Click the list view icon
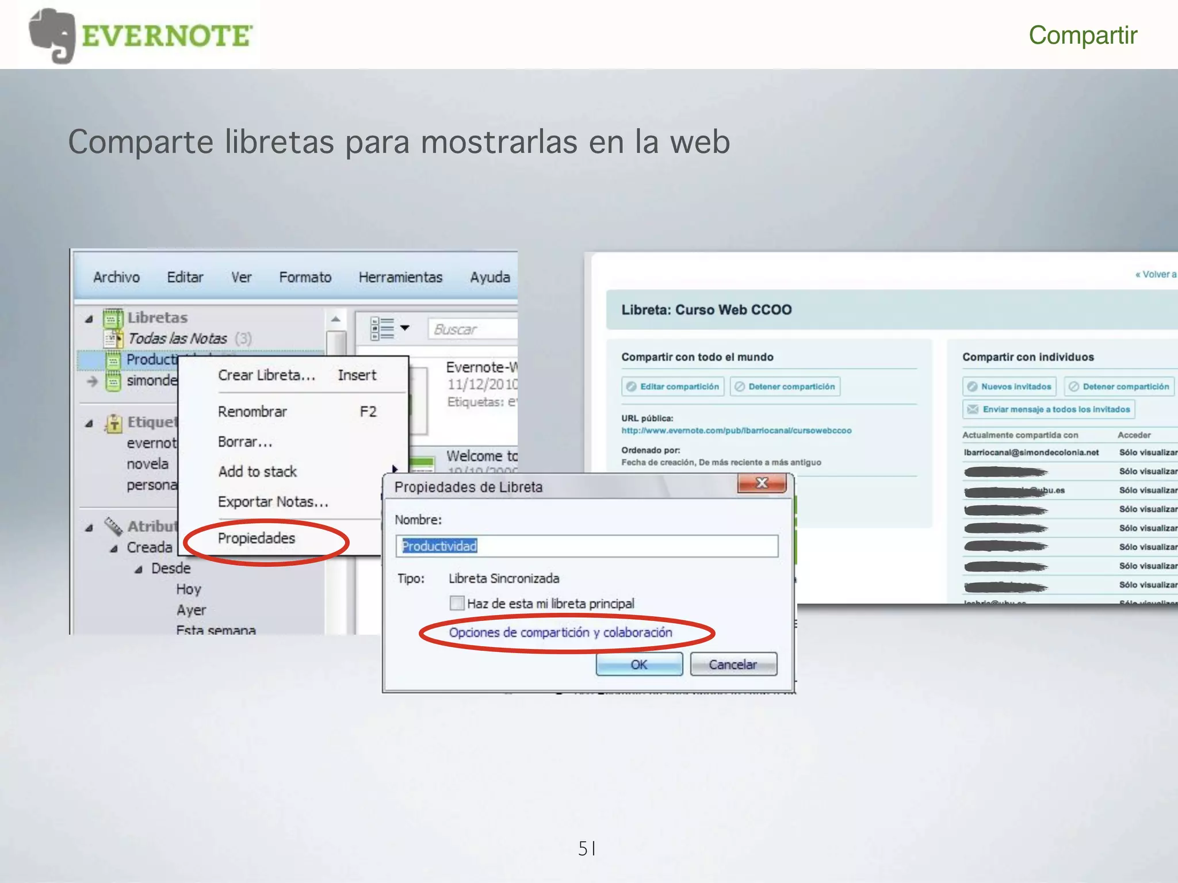The height and width of the screenshot is (883, 1178). point(382,328)
